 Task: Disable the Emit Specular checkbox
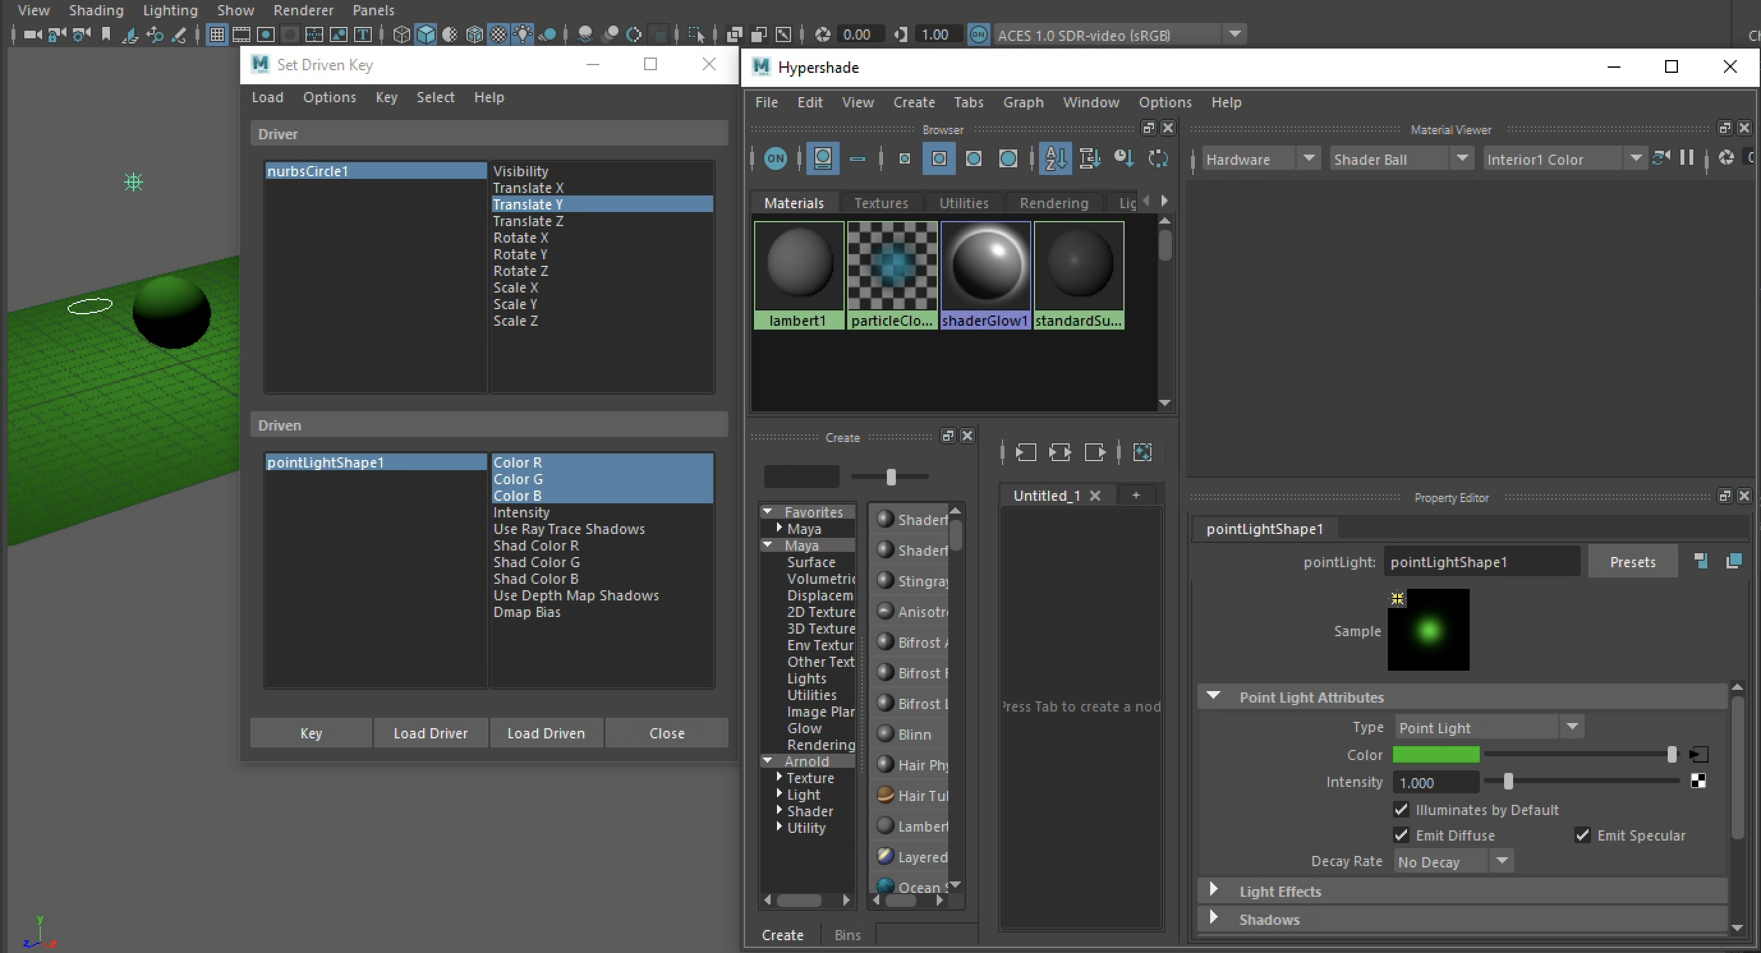(1582, 835)
